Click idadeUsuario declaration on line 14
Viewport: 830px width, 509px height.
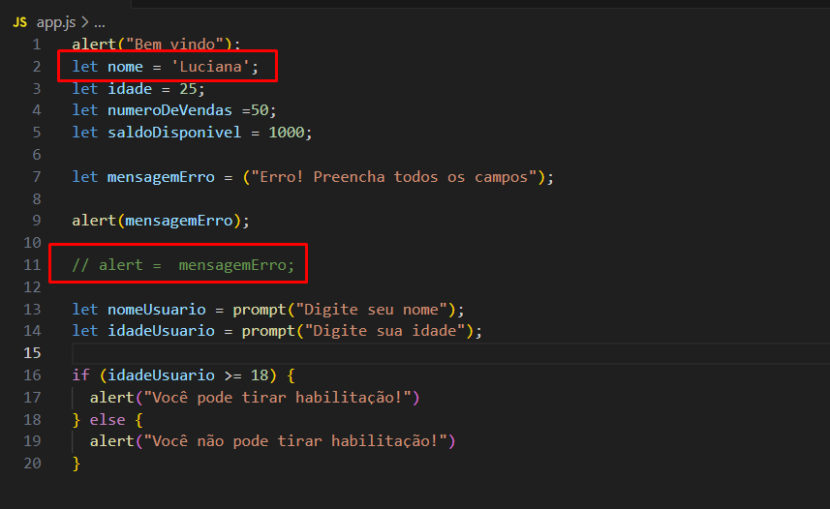pos(161,331)
